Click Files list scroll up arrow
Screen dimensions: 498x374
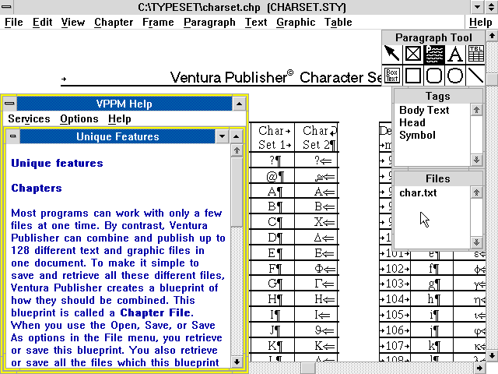(476, 192)
